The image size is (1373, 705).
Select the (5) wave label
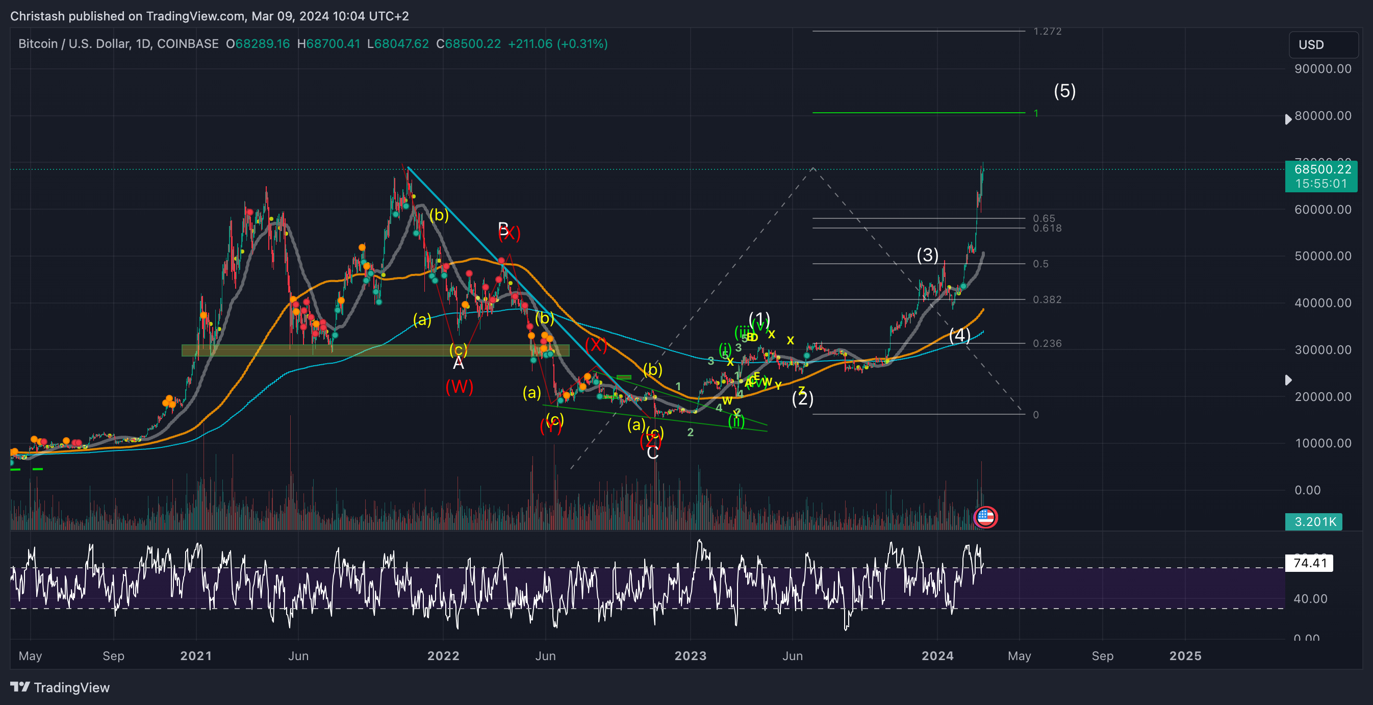click(x=1064, y=91)
